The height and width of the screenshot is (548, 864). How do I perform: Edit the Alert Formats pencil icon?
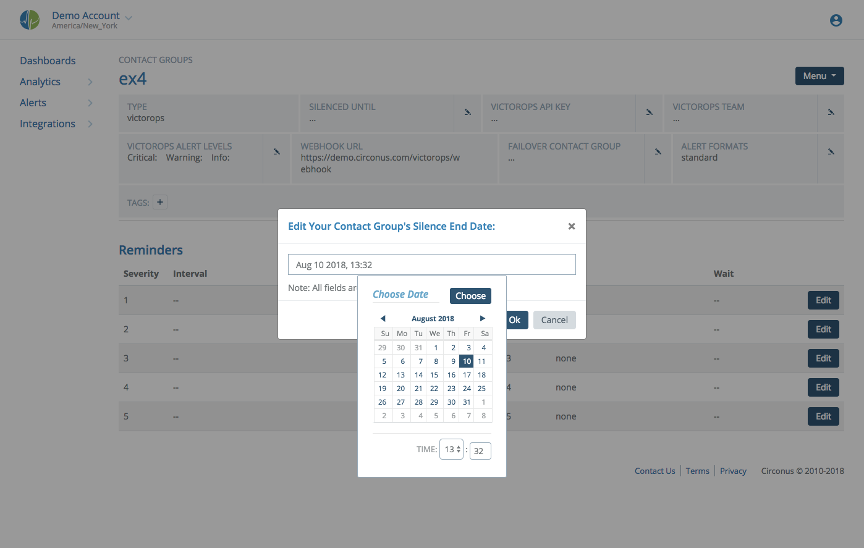831,152
